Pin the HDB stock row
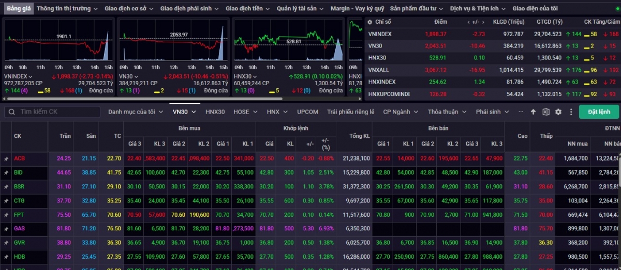This screenshot has height=270, width=621. pyautogui.click(x=6, y=256)
